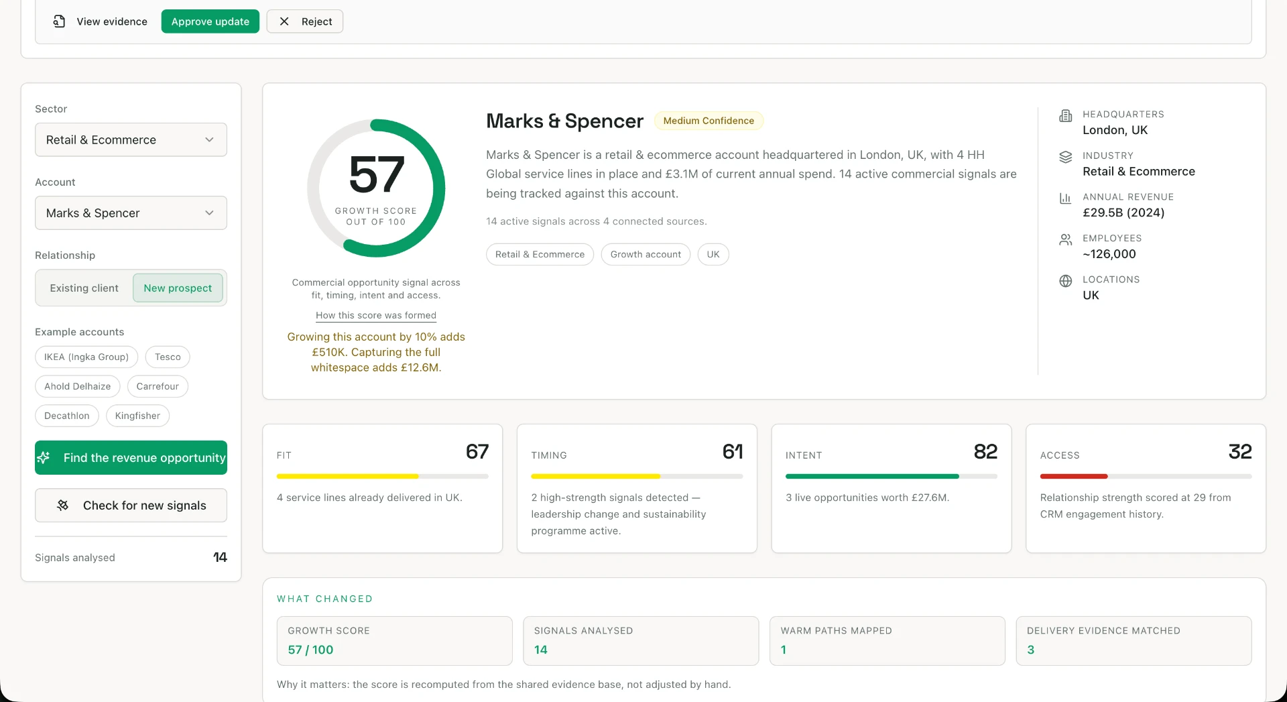This screenshot has width=1287, height=702.
Task: Click the X icon on Reject
Action: (x=284, y=21)
